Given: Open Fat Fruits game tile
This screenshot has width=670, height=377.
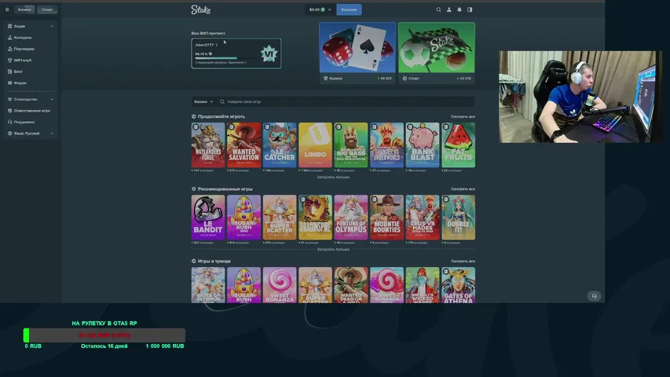Looking at the screenshot, I should click(458, 145).
